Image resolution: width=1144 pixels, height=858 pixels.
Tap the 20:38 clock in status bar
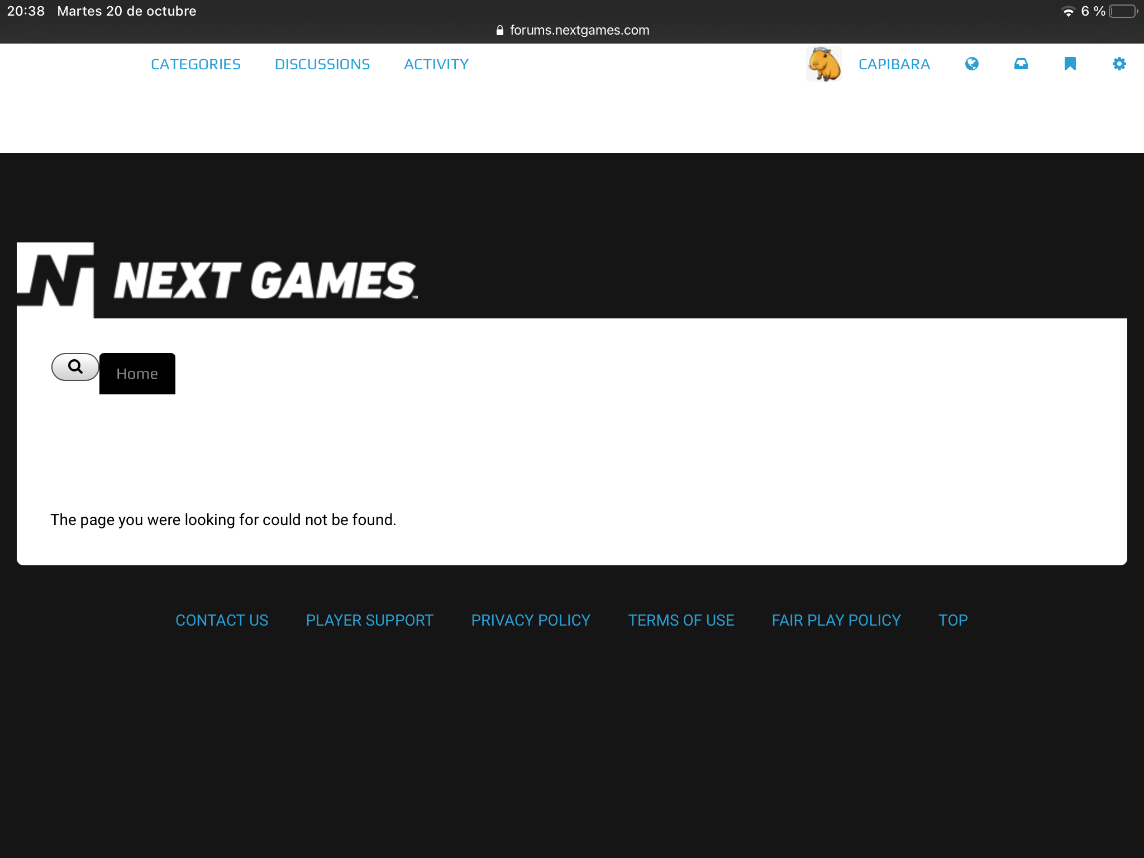26,11
